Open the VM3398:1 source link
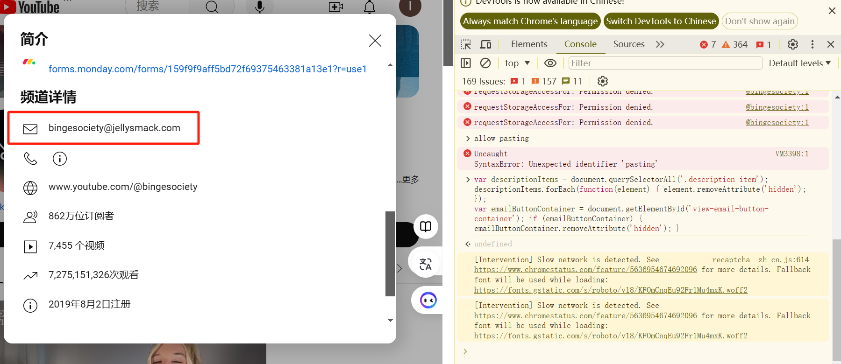 click(792, 154)
